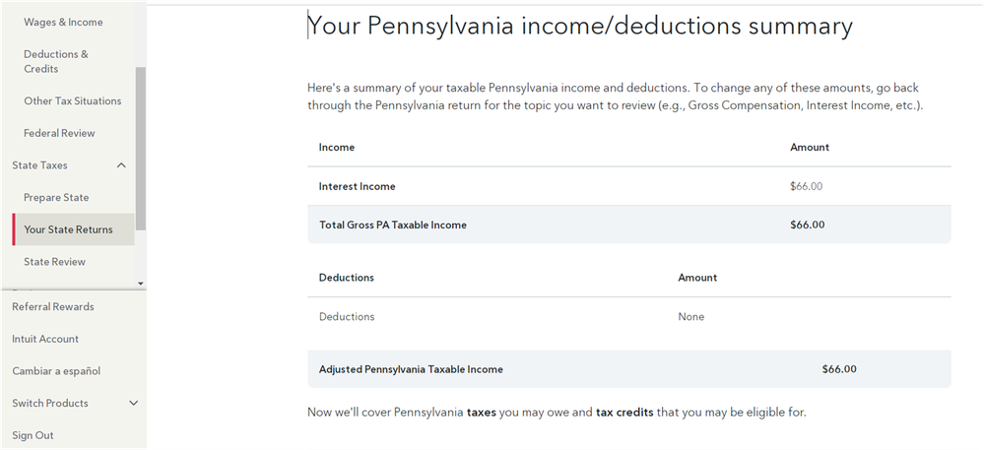The image size is (984, 450).
Task: Open Prepare State sub-item
Action: pyautogui.click(x=56, y=197)
